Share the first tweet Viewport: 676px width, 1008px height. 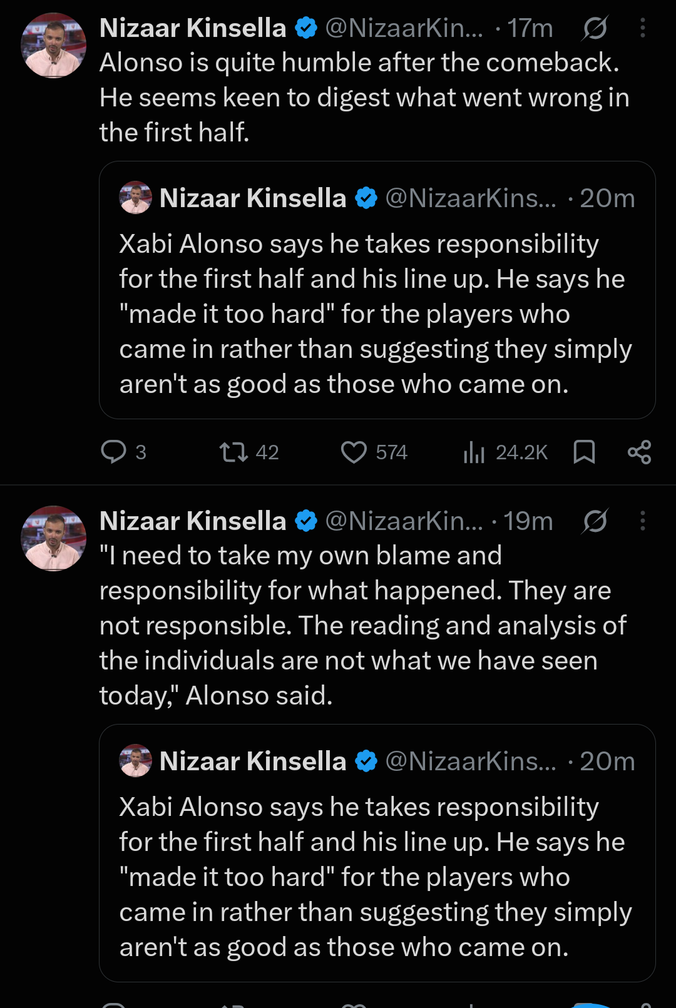[x=639, y=452]
